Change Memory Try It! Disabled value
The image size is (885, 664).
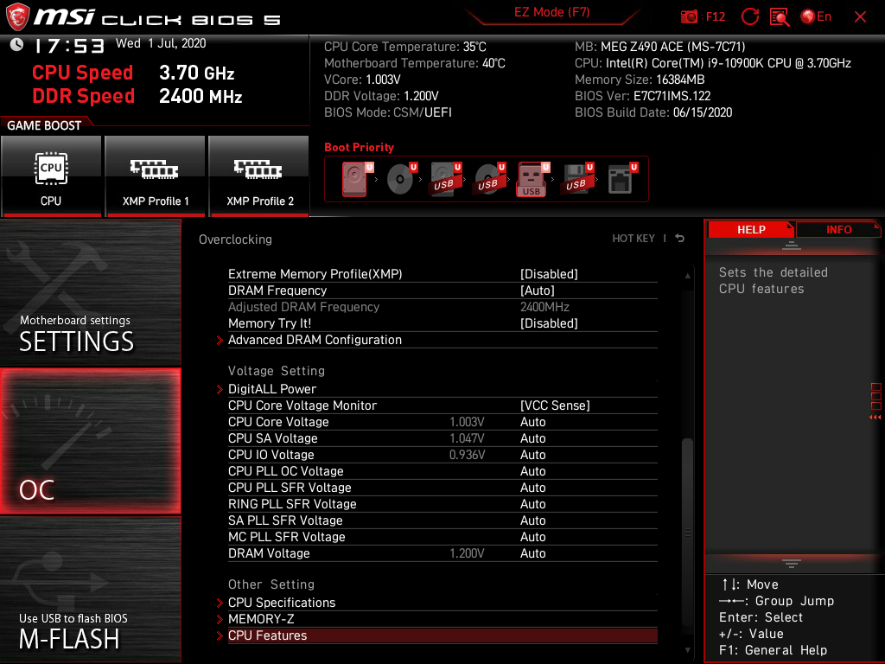pyautogui.click(x=549, y=323)
